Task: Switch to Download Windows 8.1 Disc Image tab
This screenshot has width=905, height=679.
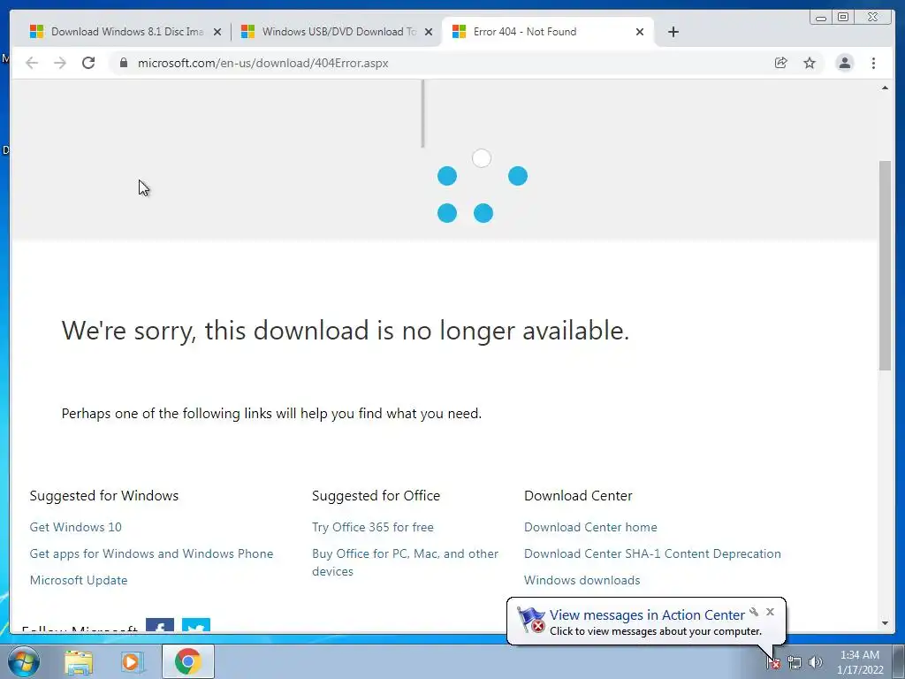Action: pyautogui.click(x=124, y=32)
